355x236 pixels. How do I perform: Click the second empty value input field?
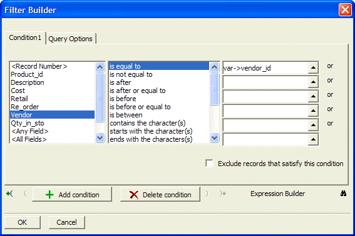[265, 82]
